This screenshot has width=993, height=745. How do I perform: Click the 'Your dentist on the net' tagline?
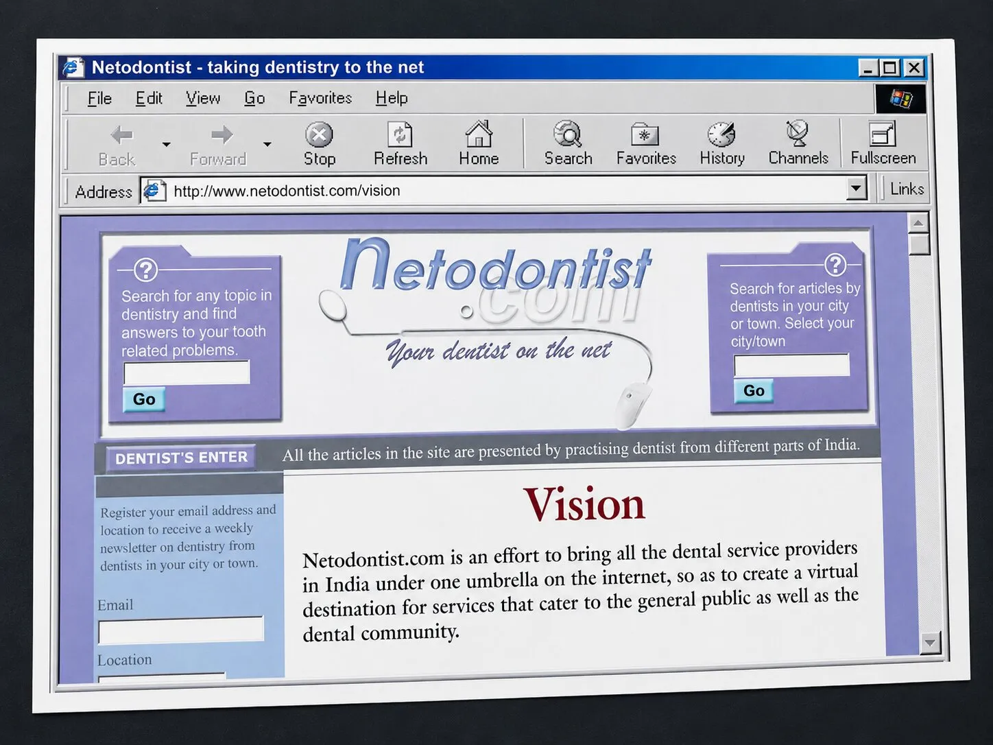click(x=498, y=351)
